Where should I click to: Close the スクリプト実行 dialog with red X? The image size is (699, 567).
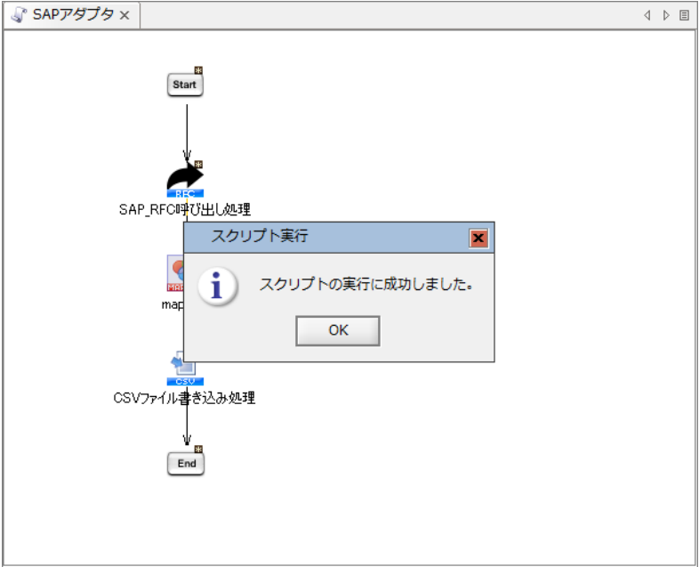[478, 238]
